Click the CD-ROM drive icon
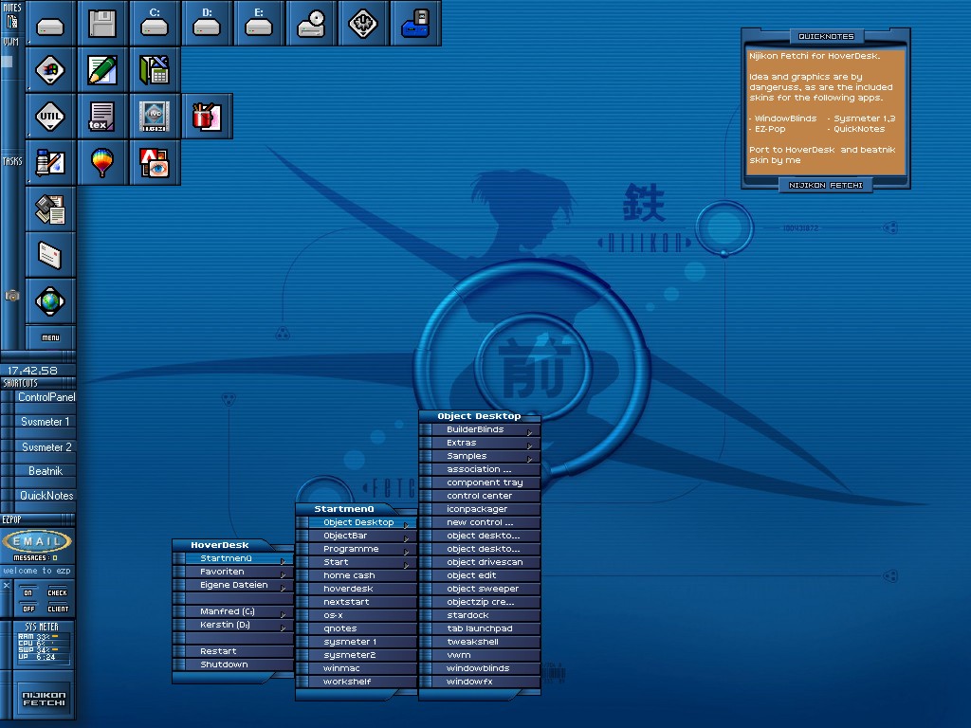Screen dimensions: 971x728 [x=311, y=24]
